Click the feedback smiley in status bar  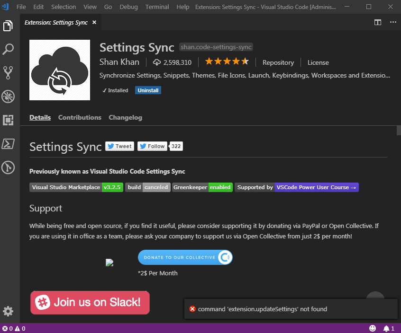tap(373, 328)
